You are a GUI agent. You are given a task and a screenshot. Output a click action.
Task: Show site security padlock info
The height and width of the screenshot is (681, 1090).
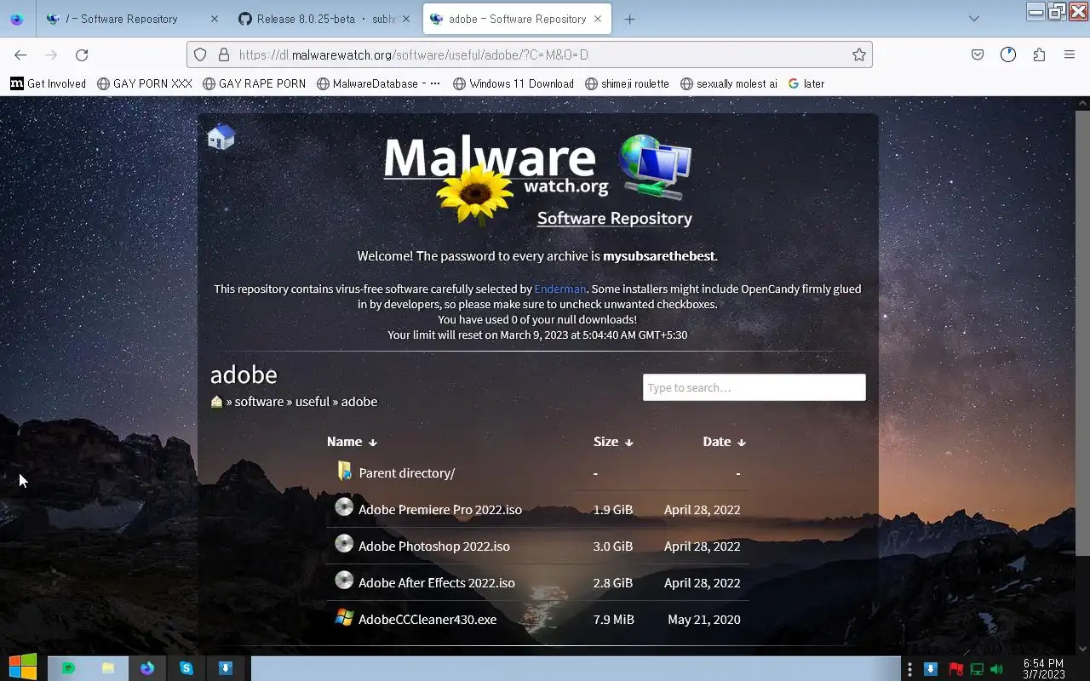(x=224, y=54)
